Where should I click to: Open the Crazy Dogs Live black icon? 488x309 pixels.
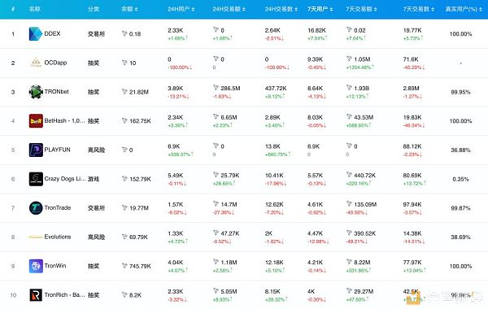pyautogui.click(x=36, y=179)
